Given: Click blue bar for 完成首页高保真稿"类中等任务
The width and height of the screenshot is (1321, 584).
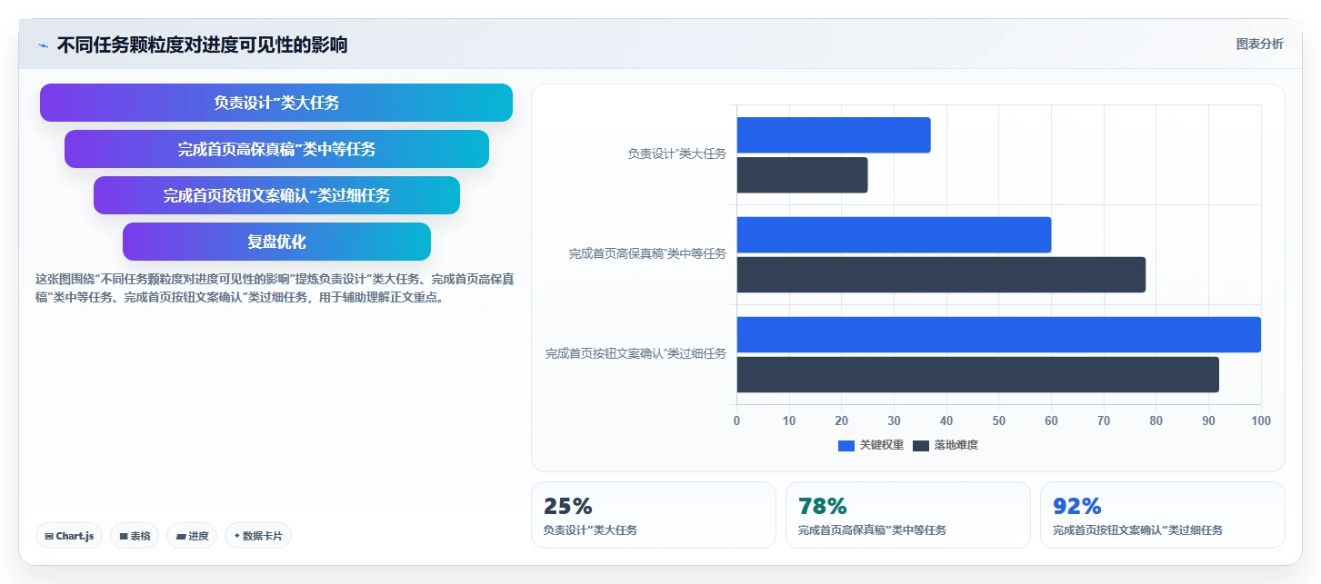Looking at the screenshot, I should (x=894, y=234).
